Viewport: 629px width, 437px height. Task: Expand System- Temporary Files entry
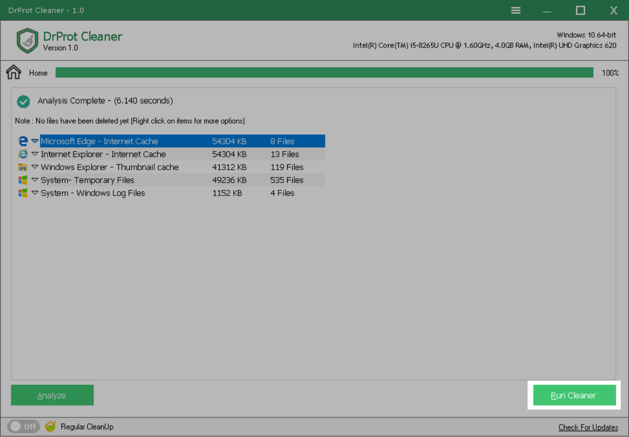click(35, 180)
